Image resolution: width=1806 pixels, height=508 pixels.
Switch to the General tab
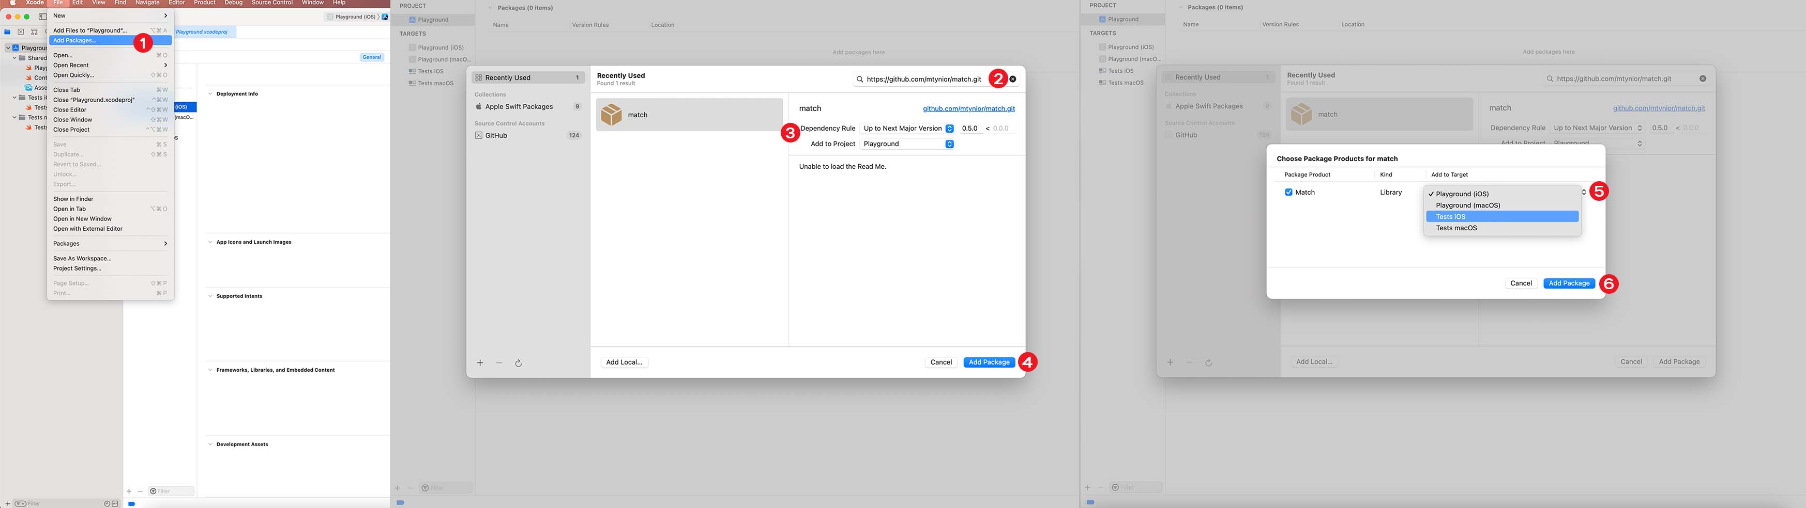click(x=372, y=57)
